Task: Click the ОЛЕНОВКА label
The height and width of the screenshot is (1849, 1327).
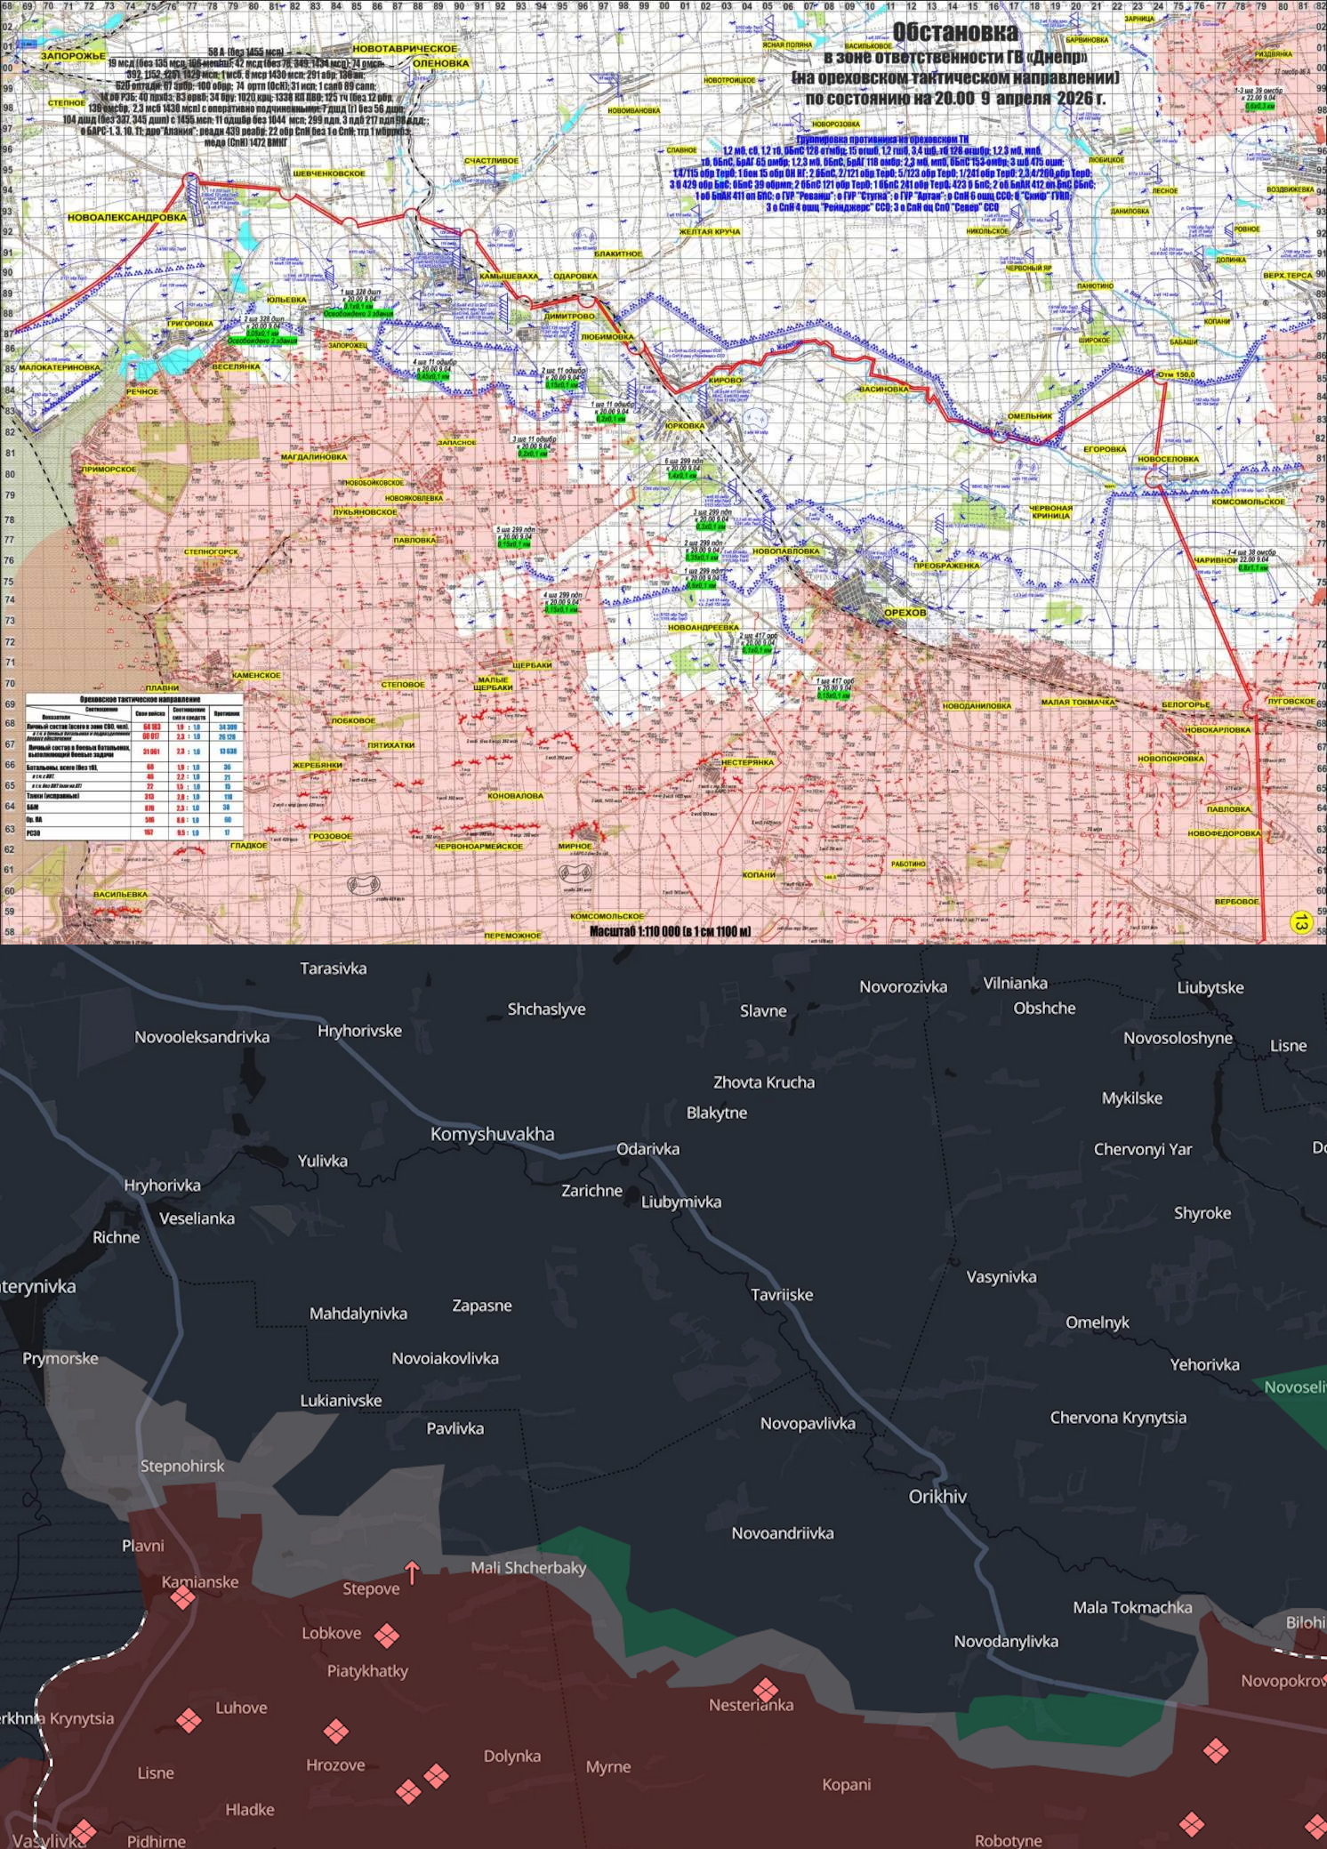Action: (441, 64)
